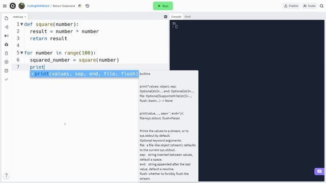This screenshot has height=183, width=326.
Task: Open the Settings gear icon
Action: pyautogui.click(x=7, y=62)
